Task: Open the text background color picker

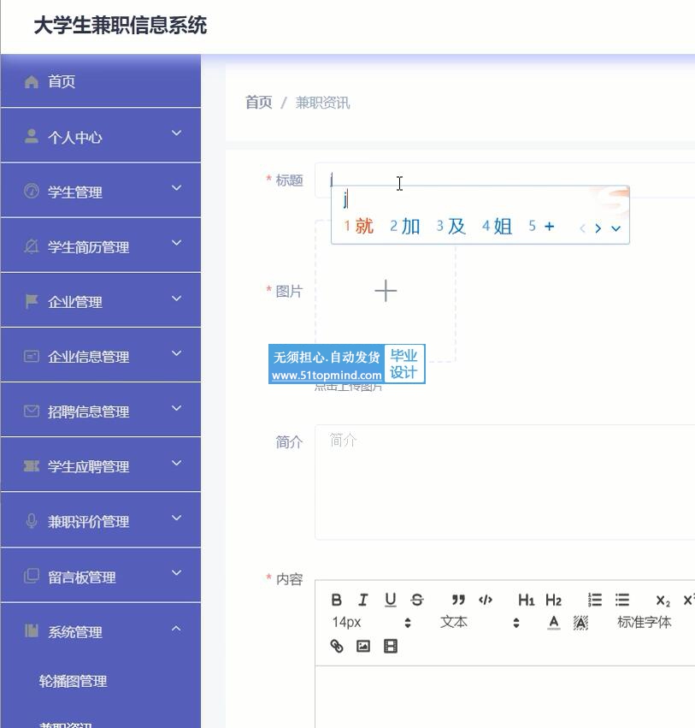Action: (580, 623)
